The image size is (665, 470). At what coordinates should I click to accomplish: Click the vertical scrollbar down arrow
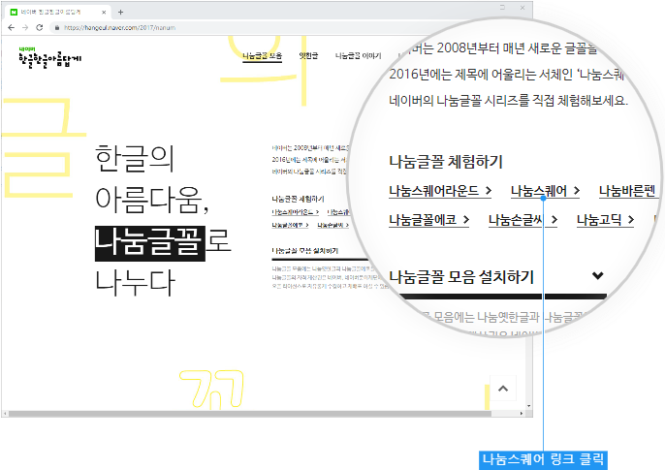pyautogui.click(x=529, y=406)
